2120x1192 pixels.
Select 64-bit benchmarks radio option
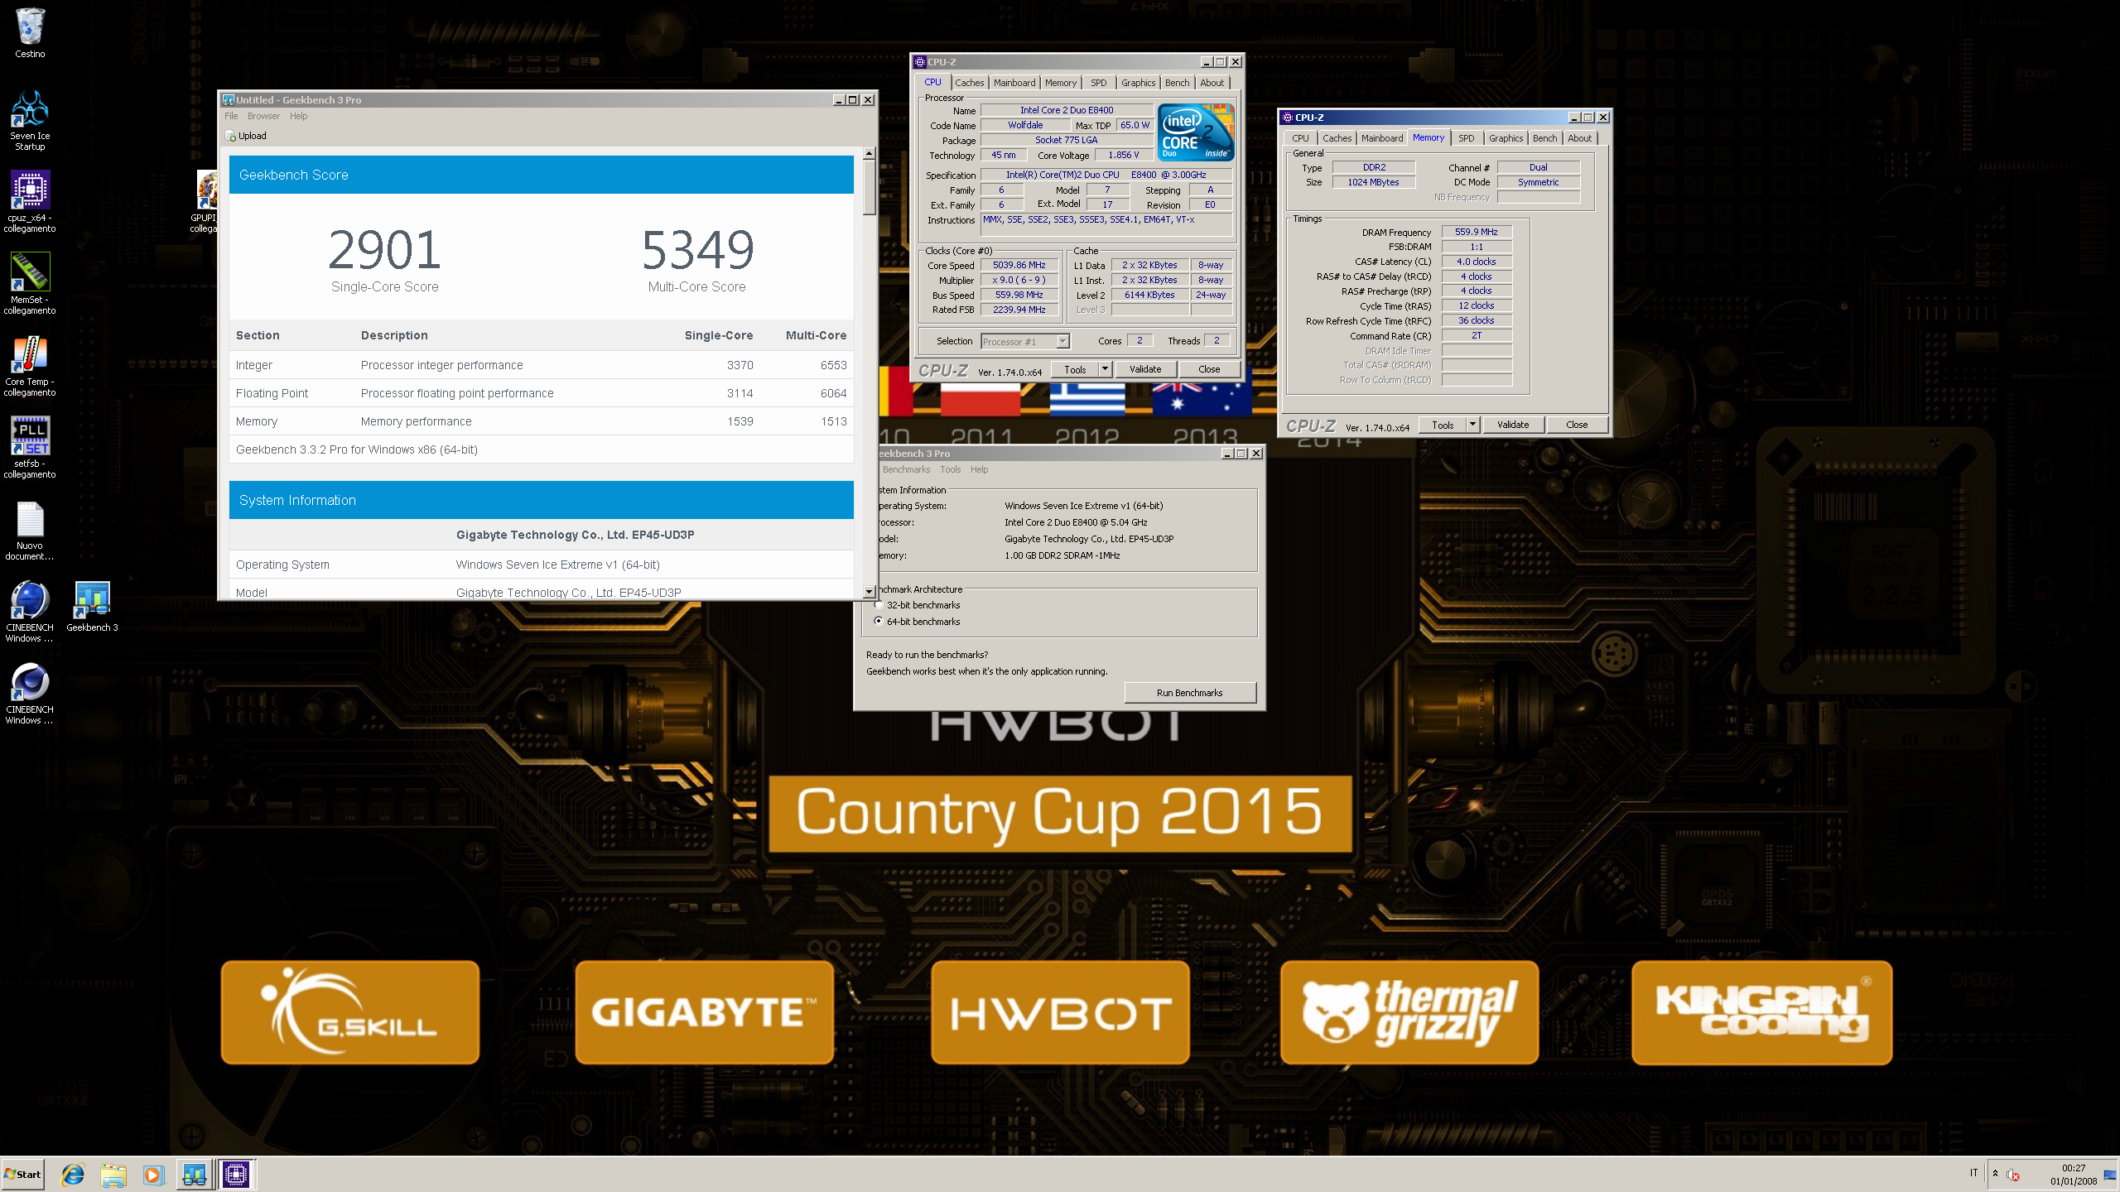point(879,621)
